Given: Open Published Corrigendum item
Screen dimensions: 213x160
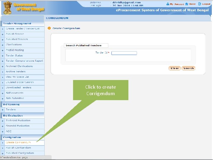Looking at the screenshot, I should coord(20,153).
